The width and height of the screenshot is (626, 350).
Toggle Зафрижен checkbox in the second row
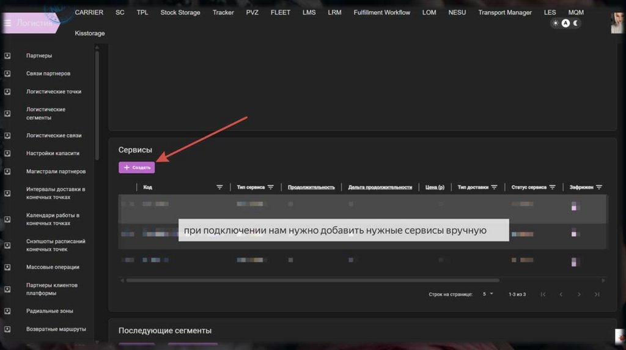[573, 233]
